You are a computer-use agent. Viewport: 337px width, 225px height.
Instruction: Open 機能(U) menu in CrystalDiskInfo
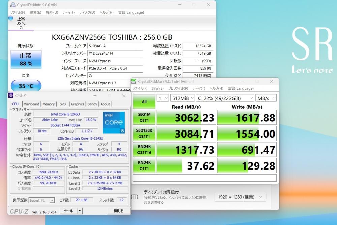point(52,12)
